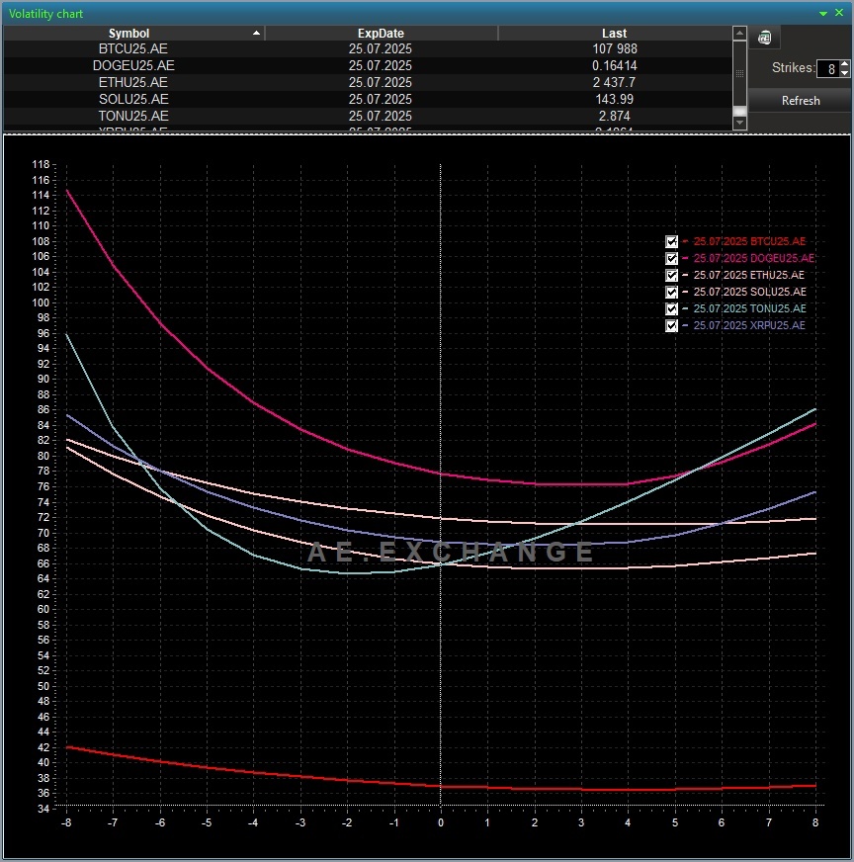854x862 pixels.
Task: Decrease Strikes with the down stepper arrow
Action: point(845,73)
